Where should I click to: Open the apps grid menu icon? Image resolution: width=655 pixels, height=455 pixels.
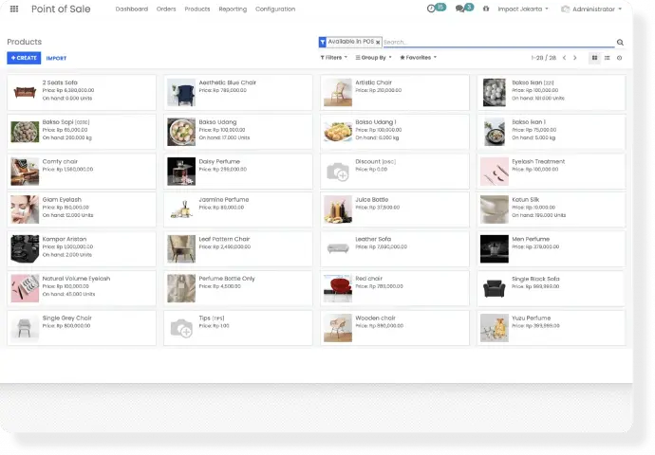[x=14, y=9]
